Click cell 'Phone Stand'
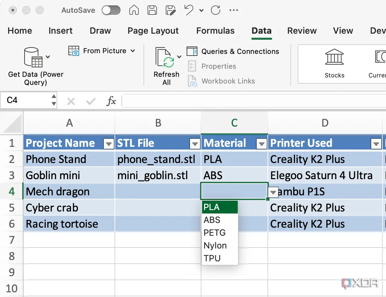Screen dimensions: 386x297 coord(69,159)
